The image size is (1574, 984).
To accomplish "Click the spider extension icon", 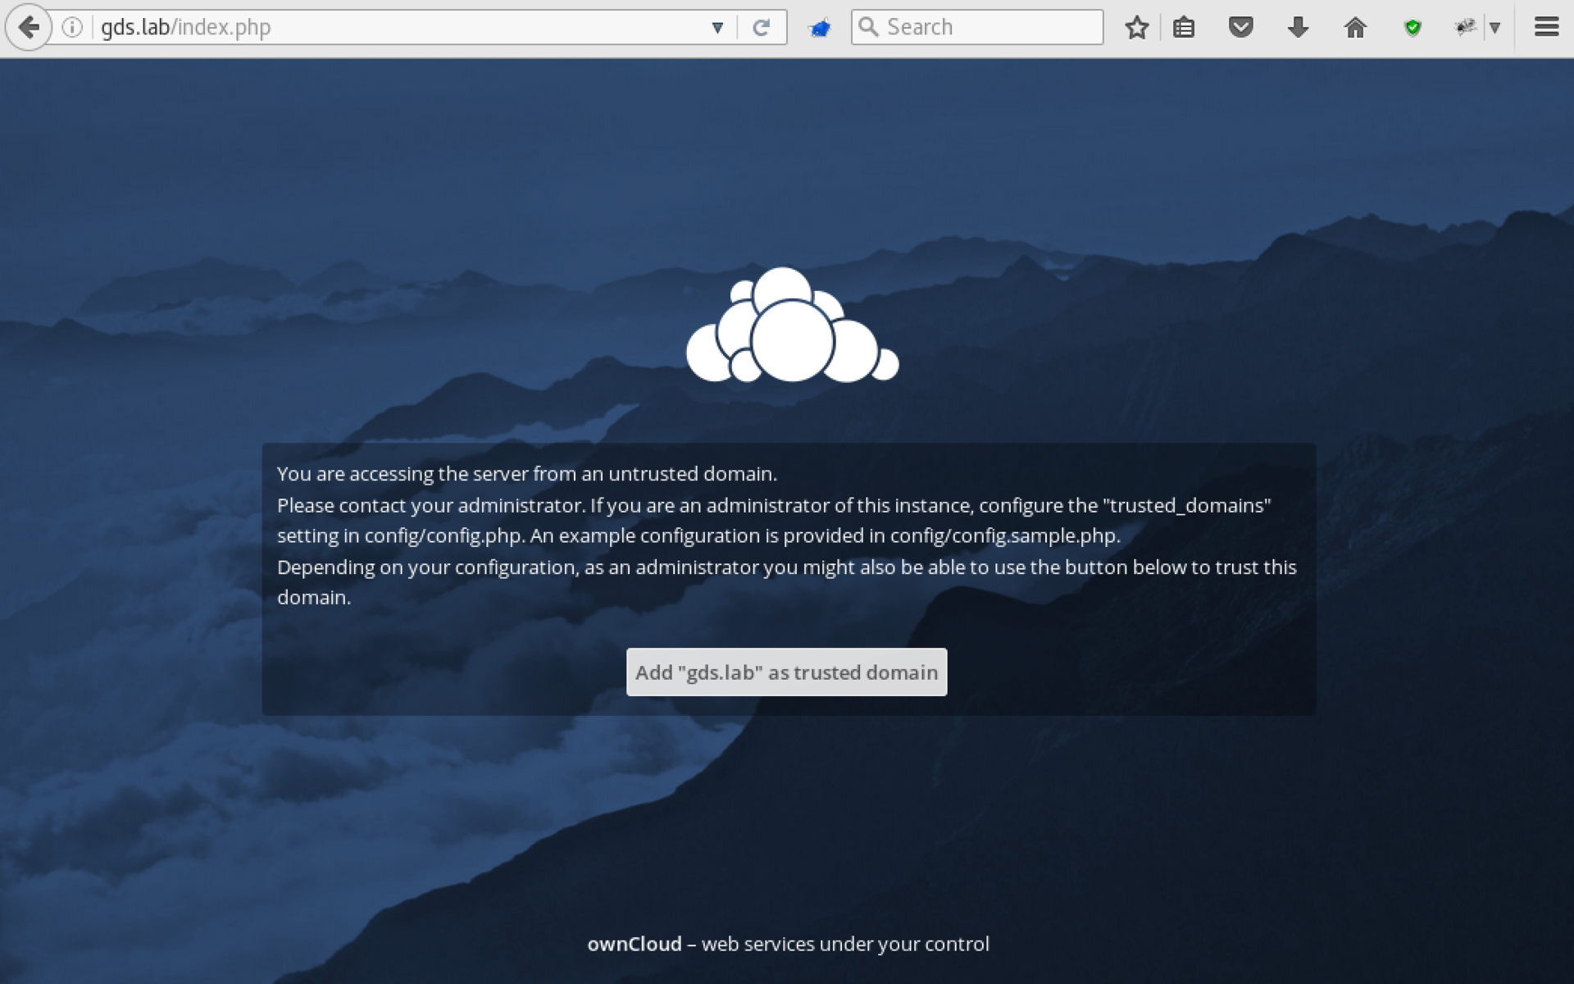I will click(1464, 27).
